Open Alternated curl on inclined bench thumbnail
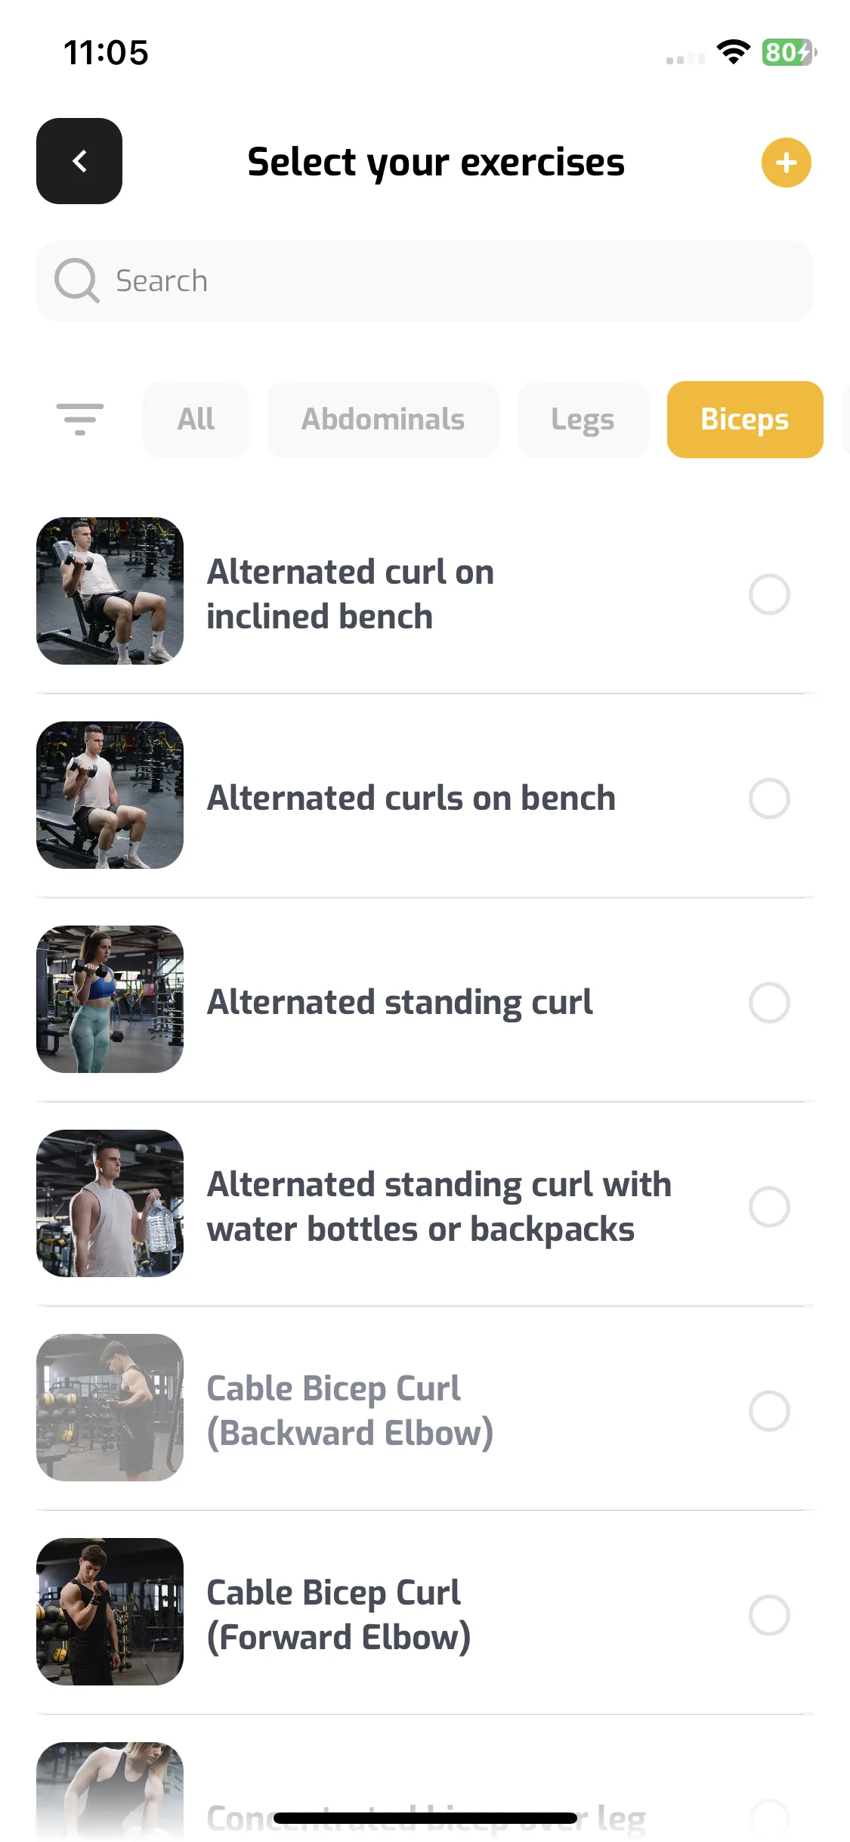 [110, 591]
